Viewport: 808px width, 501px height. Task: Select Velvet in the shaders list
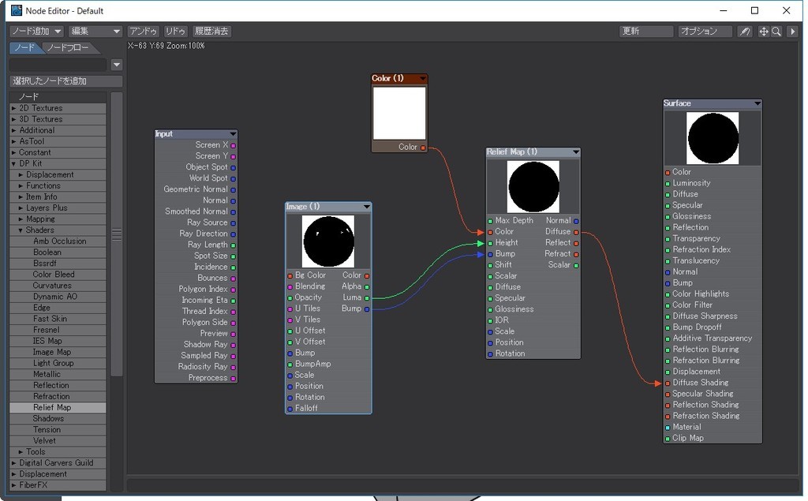[x=58, y=441]
